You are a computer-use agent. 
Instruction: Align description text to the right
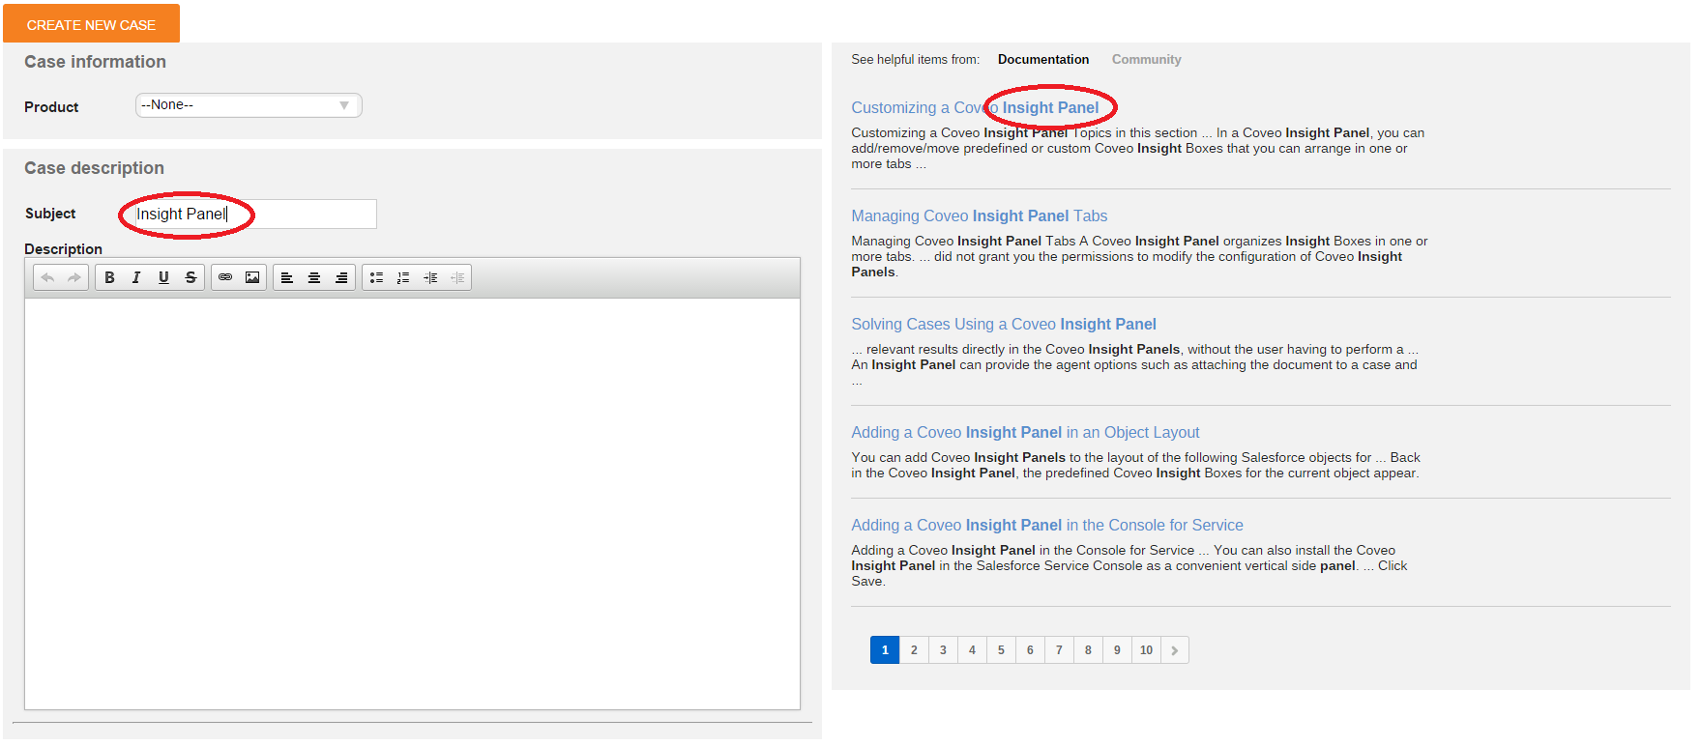(x=341, y=277)
